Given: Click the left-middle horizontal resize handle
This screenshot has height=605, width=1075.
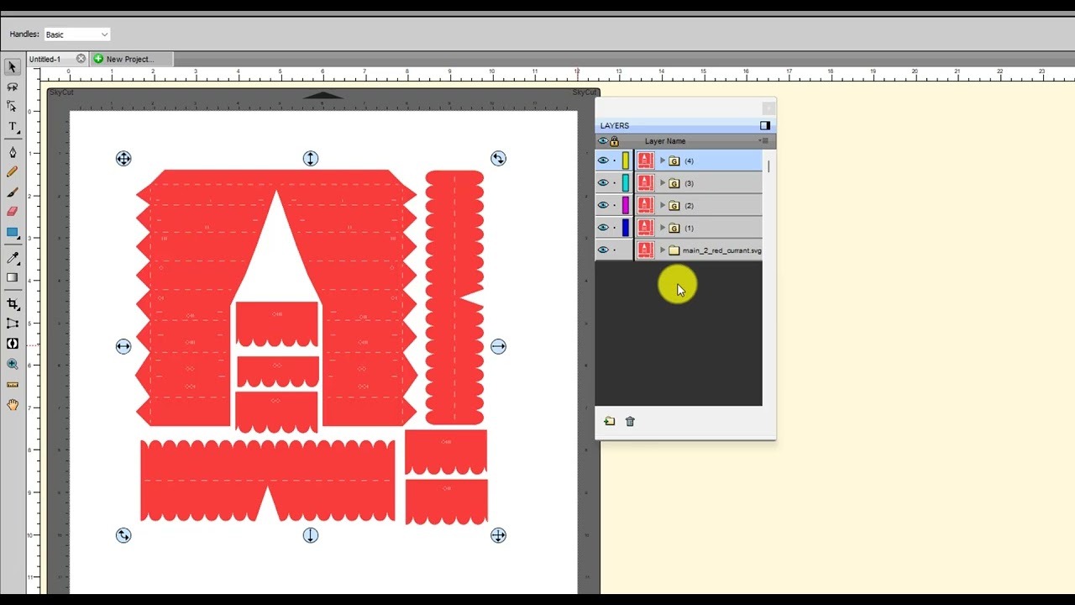Looking at the screenshot, I should (123, 346).
